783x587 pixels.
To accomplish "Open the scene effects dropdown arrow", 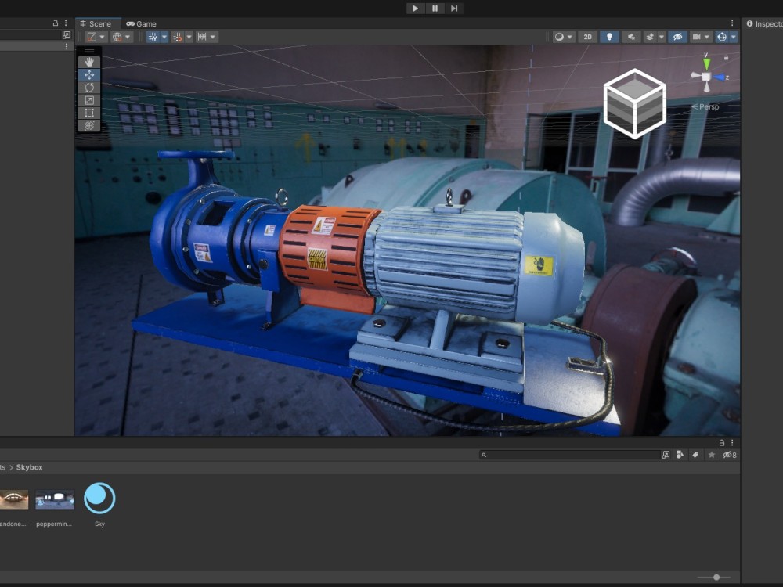I will 660,36.
